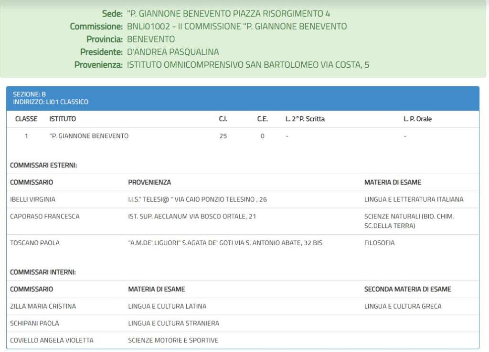Click the Provenienza label in the green header
The width and height of the screenshot is (489, 352).
[x=98, y=65]
